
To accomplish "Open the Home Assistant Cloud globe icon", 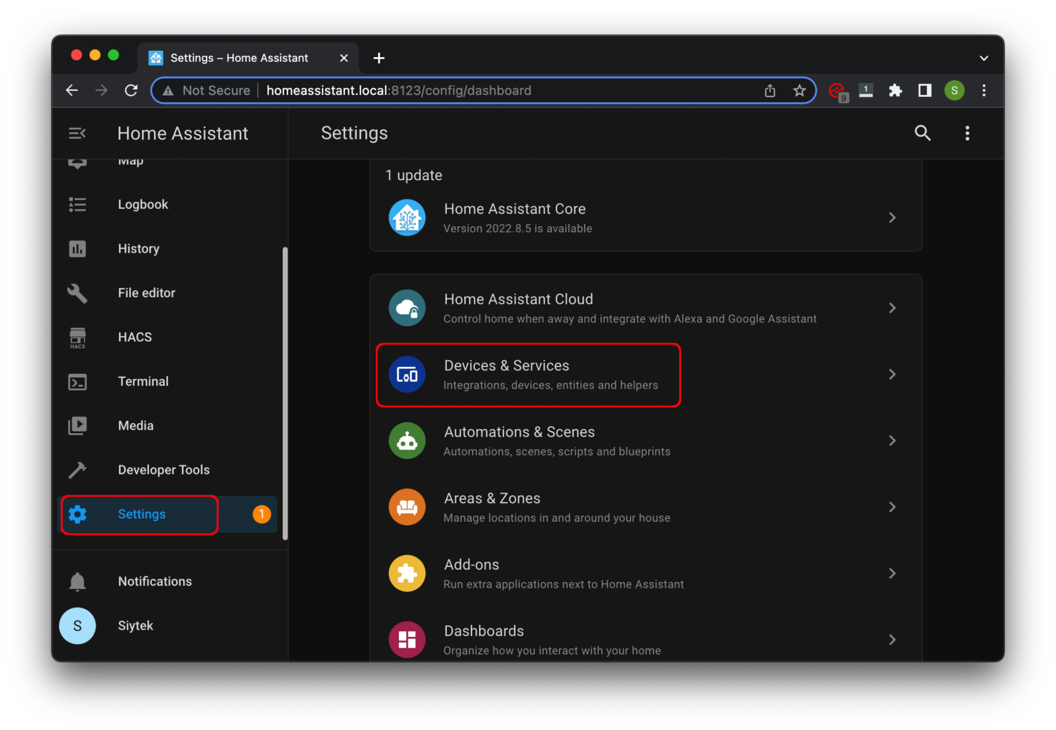I will (407, 307).
